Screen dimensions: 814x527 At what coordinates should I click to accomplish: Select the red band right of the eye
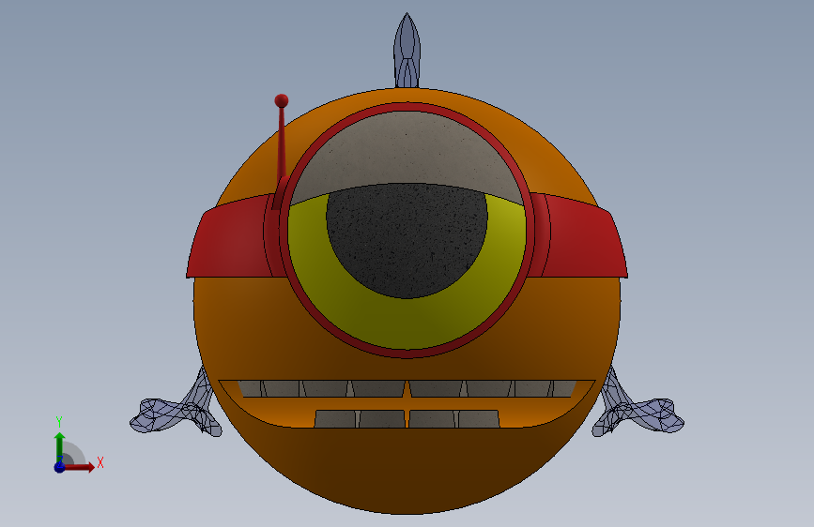(584, 236)
